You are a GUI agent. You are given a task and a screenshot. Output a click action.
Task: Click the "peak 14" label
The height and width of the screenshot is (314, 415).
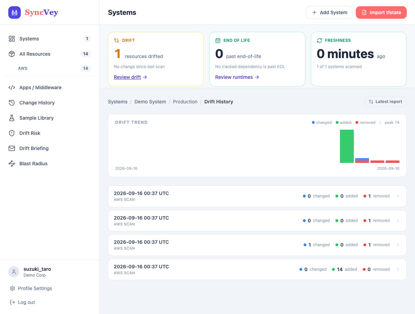[x=392, y=122]
